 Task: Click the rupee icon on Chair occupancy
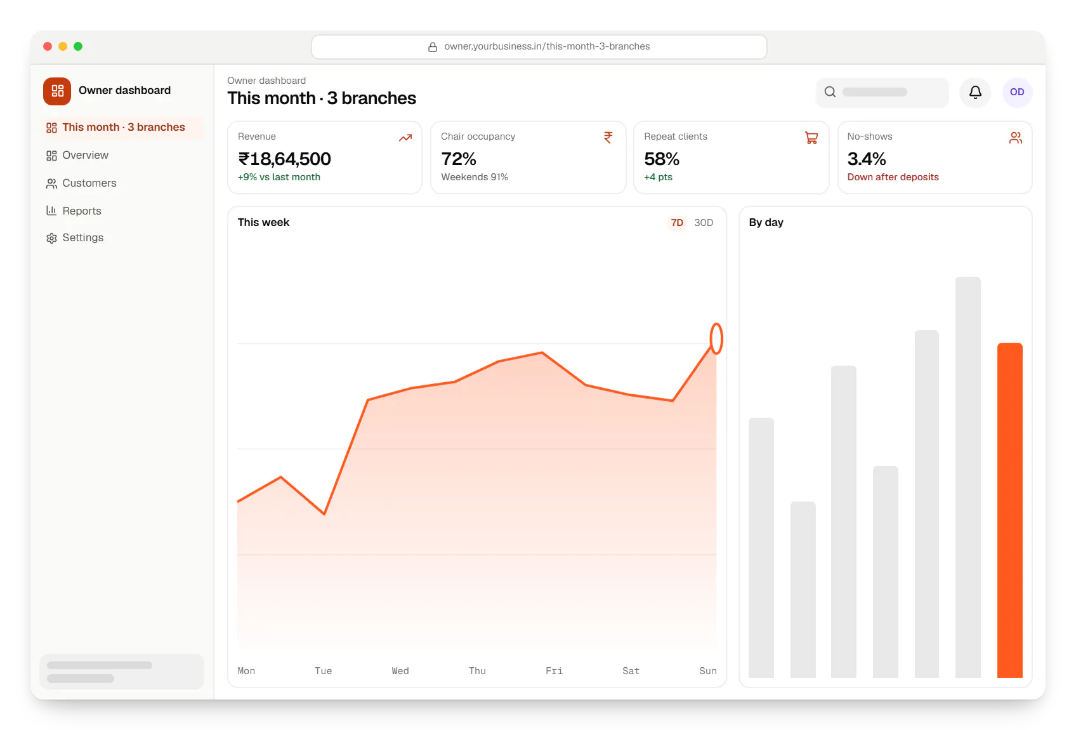pos(608,137)
